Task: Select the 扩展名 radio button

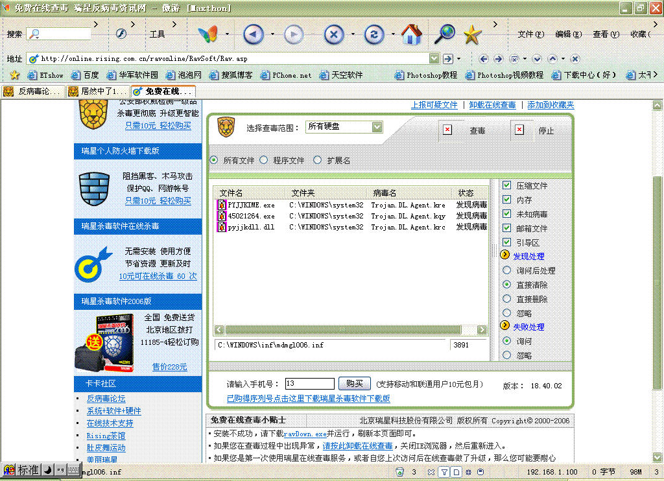Action: (x=317, y=159)
